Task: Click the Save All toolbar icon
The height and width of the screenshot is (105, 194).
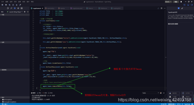Action: pos(9,5)
